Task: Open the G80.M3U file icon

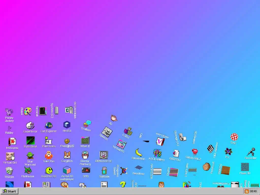Action: click(176, 154)
